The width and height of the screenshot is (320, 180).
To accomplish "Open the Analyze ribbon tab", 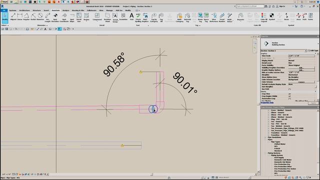I will click(x=65, y=10).
